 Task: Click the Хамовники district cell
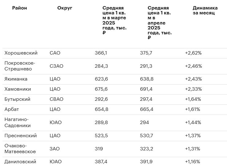(18, 89)
